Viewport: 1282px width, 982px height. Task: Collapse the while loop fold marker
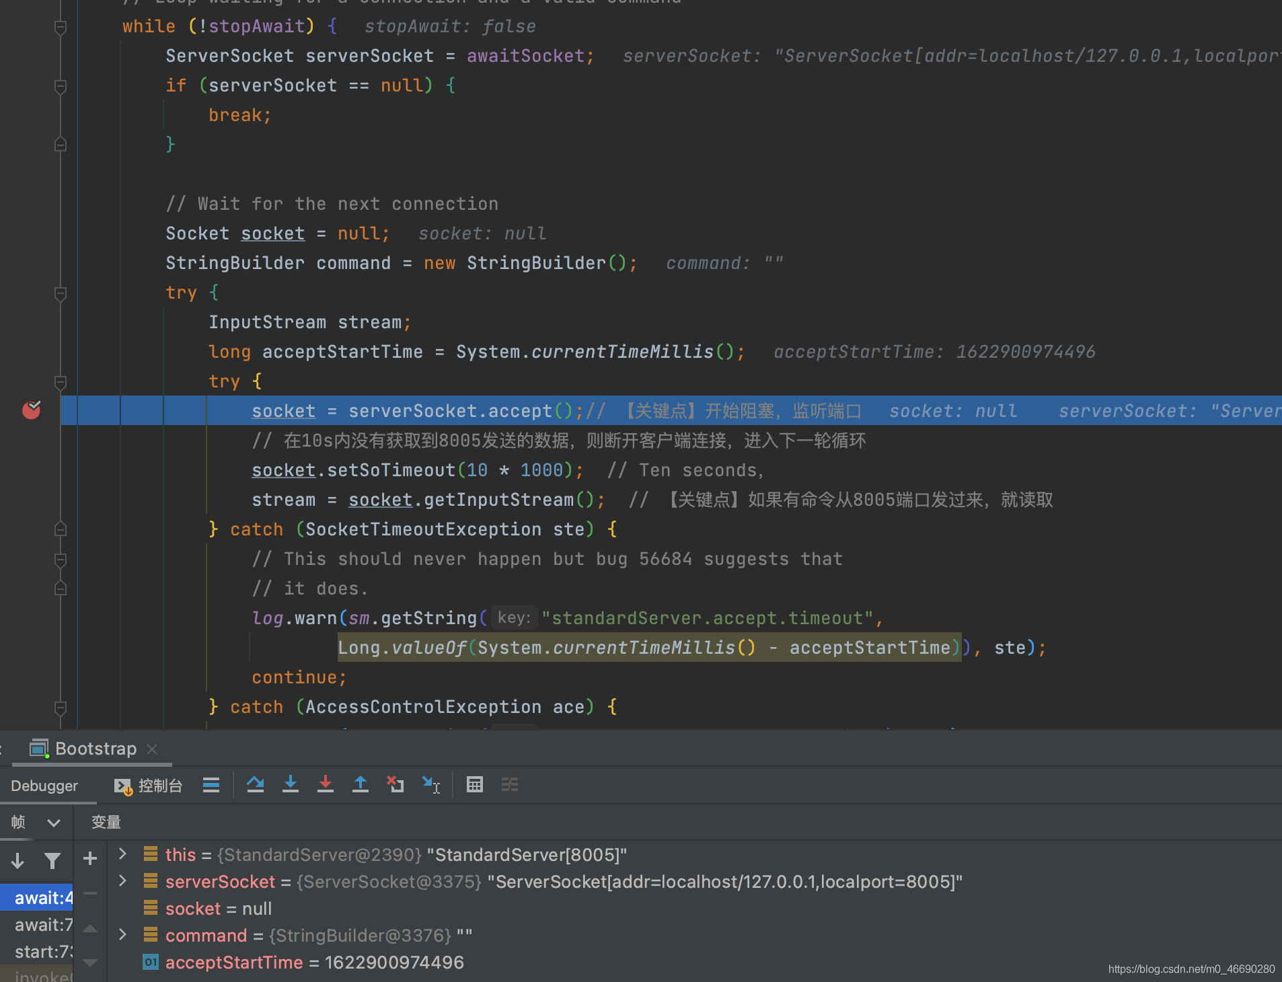pyautogui.click(x=61, y=27)
